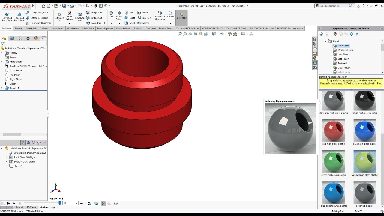This screenshot has height=216, width=384.
Task: Select the Revolved Cut tool
Action: click(80, 17)
